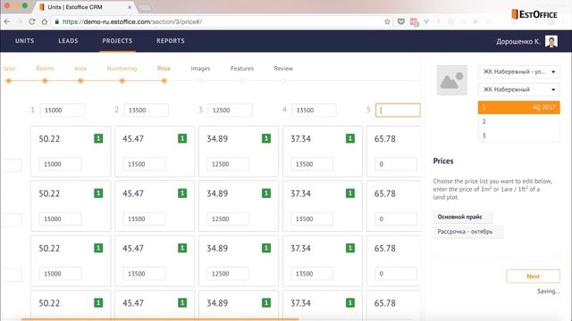The image size is (572, 321).
Task: Click green badge on top-row 37.34 card
Action: coord(350,138)
